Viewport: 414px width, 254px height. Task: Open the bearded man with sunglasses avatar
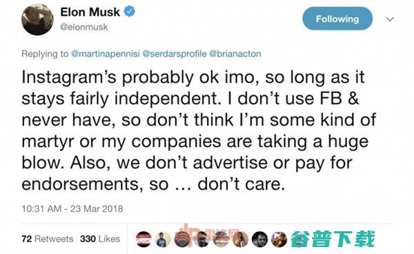point(201,240)
